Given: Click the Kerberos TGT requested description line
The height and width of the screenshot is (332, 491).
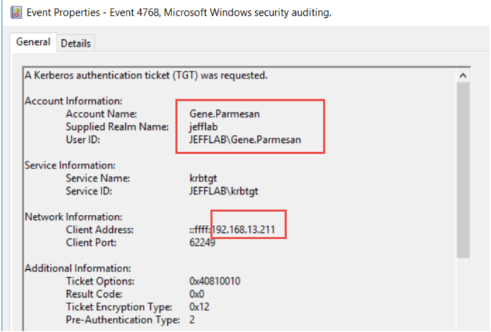Looking at the screenshot, I should (147, 75).
